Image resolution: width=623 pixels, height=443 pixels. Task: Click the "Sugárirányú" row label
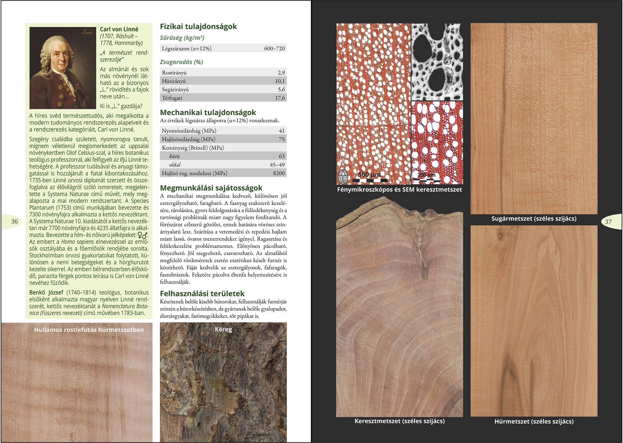[175, 90]
